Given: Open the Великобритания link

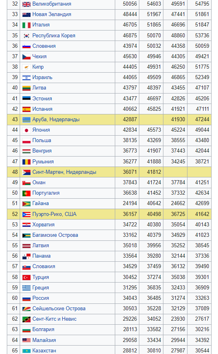Looking at the screenshot, I should pyautogui.click(x=52, y=4).
